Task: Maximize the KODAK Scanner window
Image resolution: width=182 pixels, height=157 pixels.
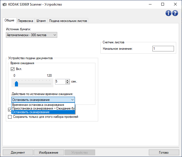Action: coord(163,4)
